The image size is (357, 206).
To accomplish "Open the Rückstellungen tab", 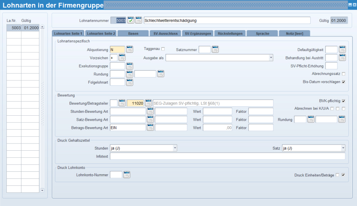I will [230, 34].
